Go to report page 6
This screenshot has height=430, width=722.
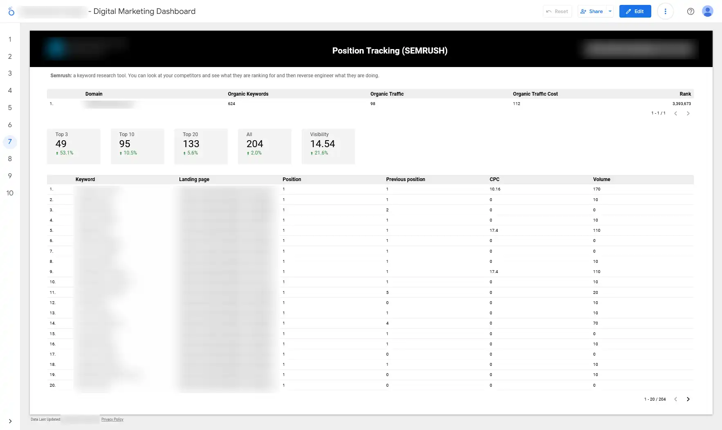(10, 125)
